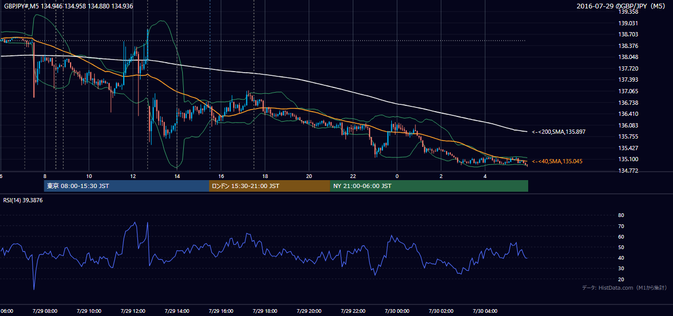Click hour label 12 under the price chart
The height and width of the screenshot is (316, 673).
click(133, 176)
